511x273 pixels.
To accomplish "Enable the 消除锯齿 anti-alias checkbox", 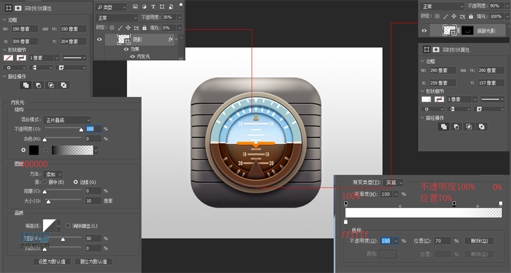I will pos(68,225).
